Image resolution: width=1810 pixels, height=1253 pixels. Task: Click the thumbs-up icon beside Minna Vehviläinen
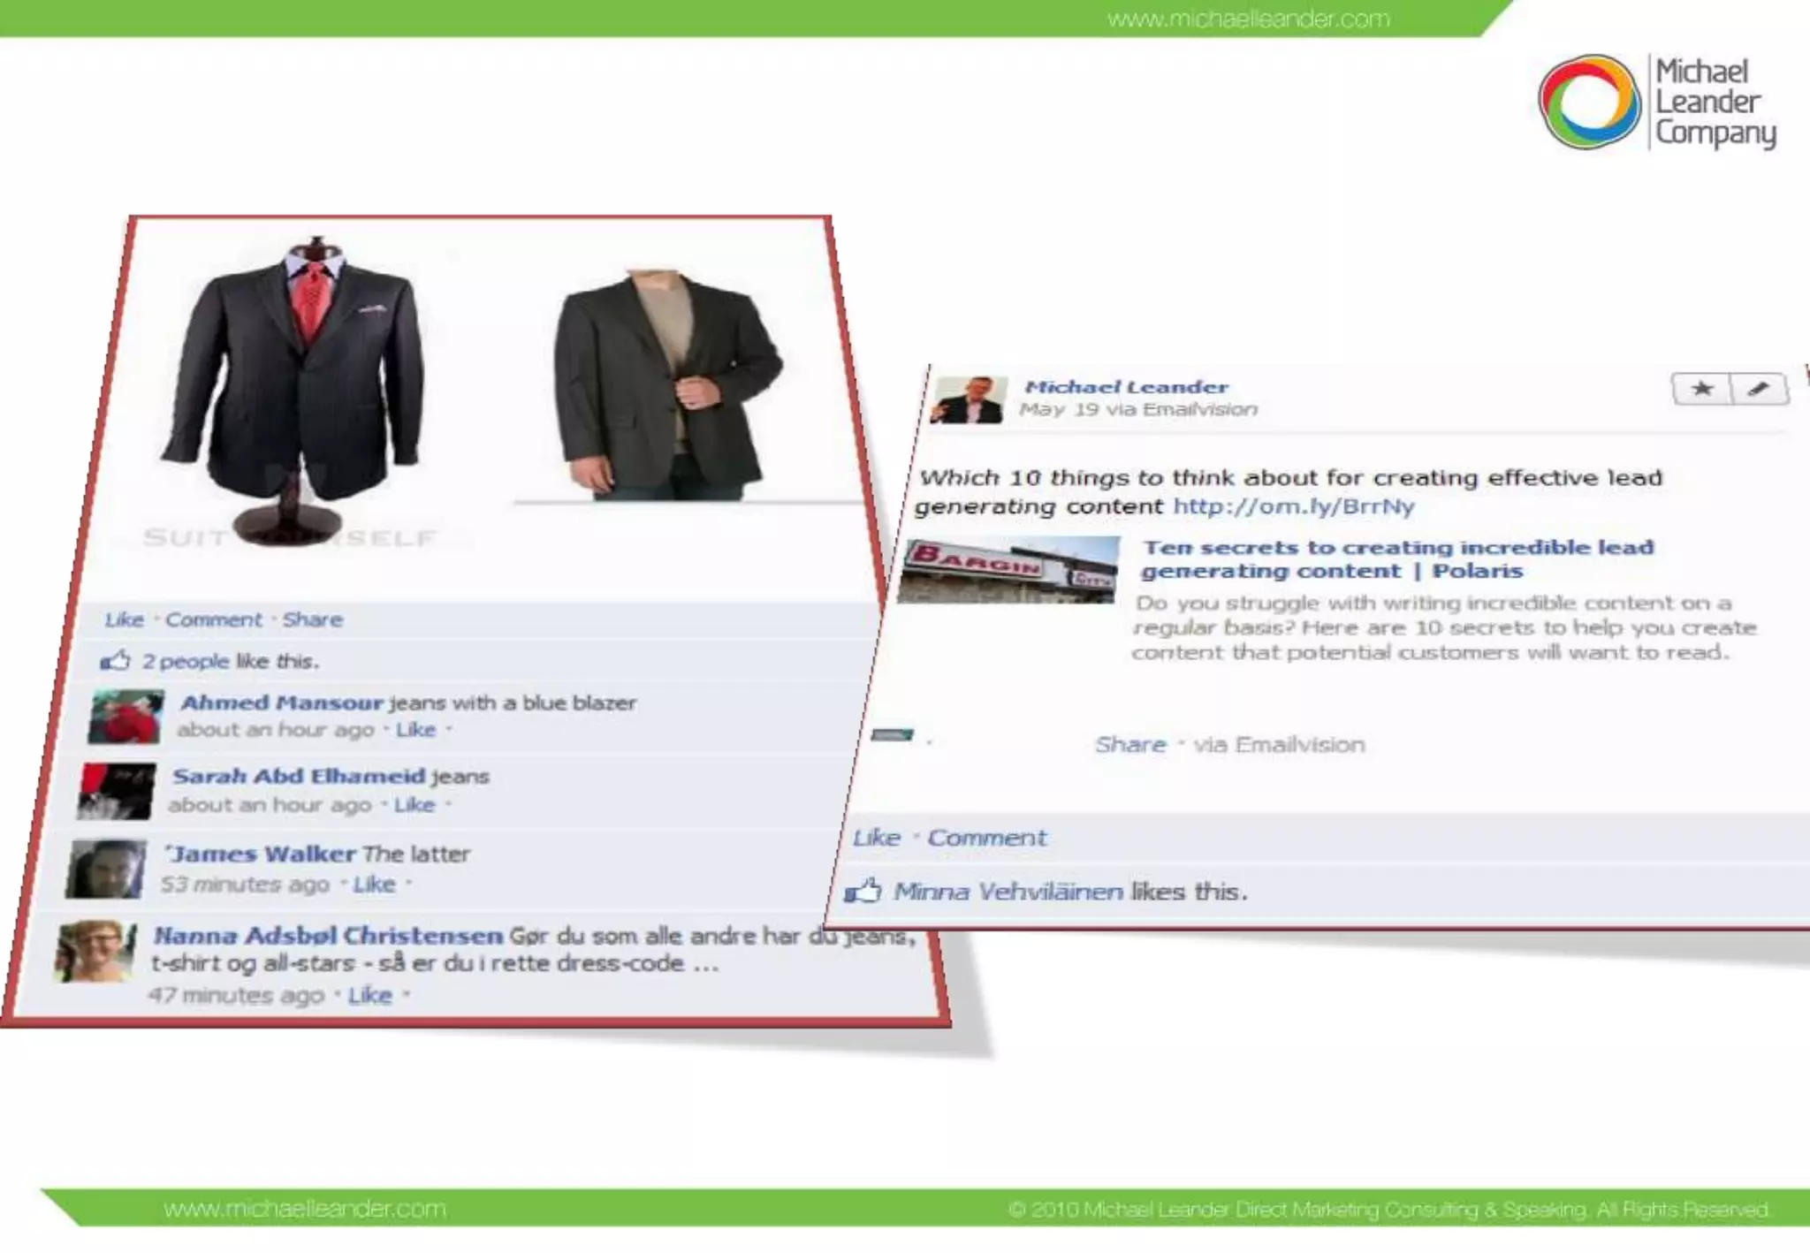[x=863, y=891]
